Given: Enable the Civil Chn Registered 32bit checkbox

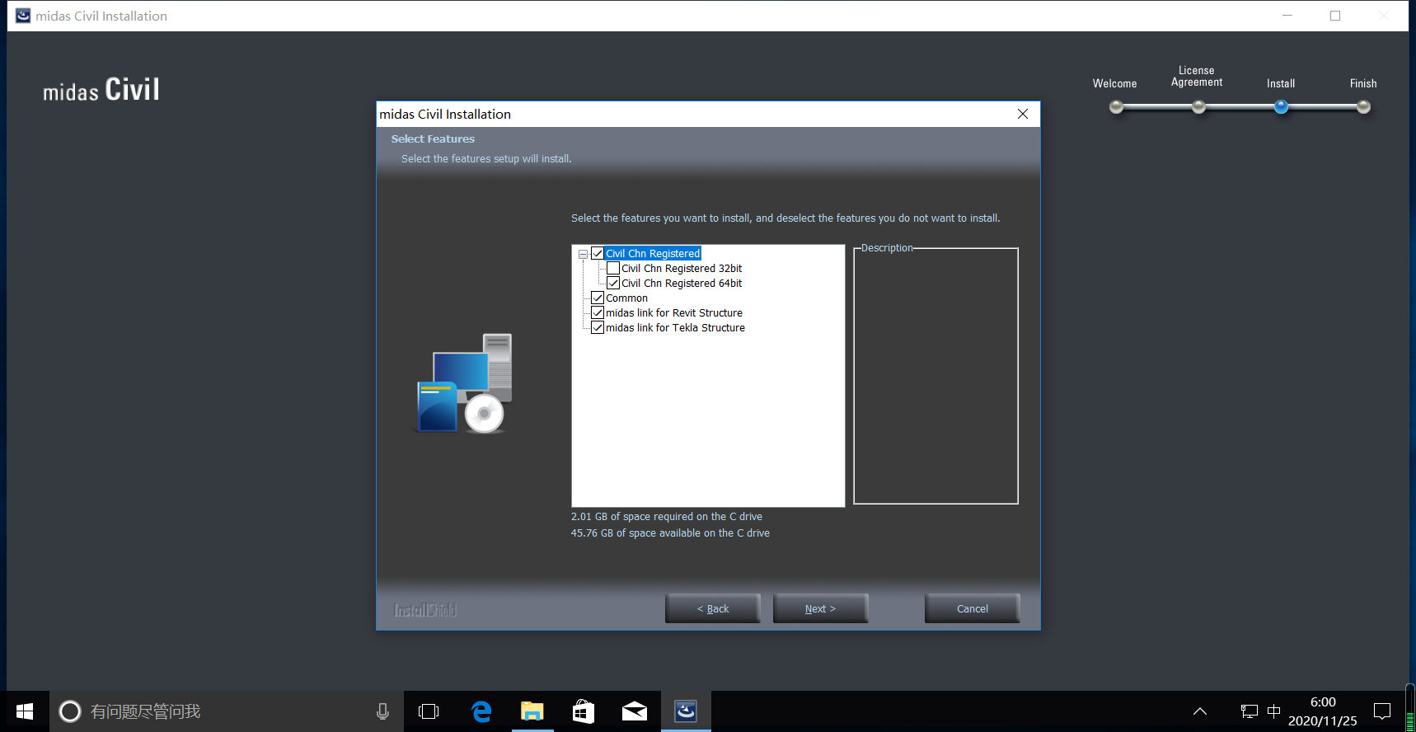Looking at the screenshot, I should pyautogui.click(x=613, y=268).
